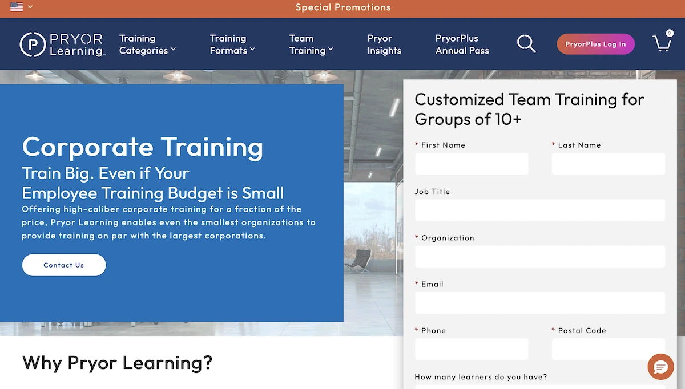
Task: Open the live chat bubble
Action: pyautogui.click(x=660, y=367)
